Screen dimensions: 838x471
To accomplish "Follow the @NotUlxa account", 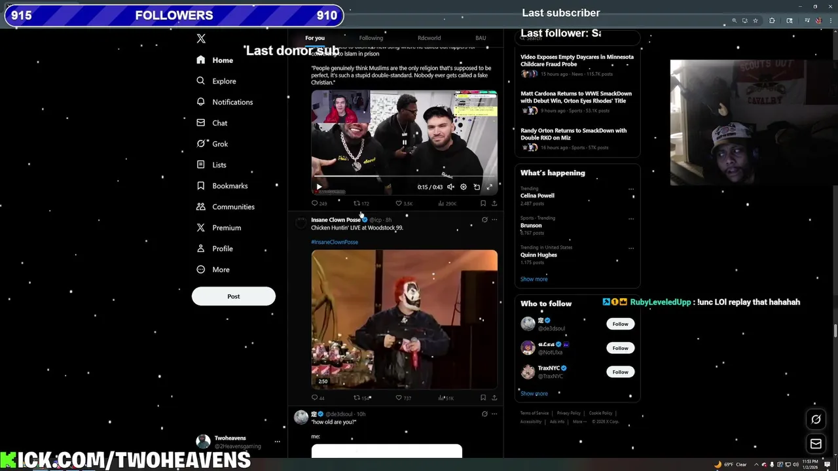I will 620,348.
